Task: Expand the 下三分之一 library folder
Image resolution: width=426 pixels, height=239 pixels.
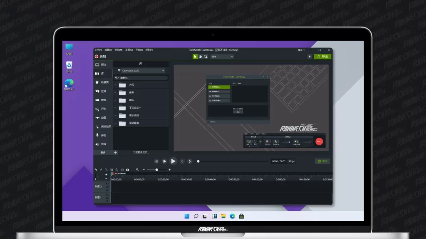Action: pyautogui.click(x=115, y=107)
